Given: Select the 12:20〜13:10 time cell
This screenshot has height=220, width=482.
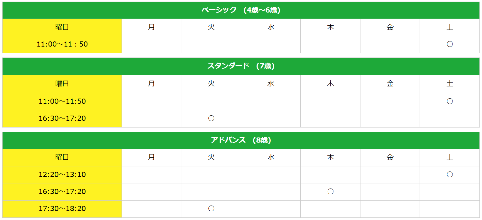Looking at the screenshot, I should (x=62, y=175).
